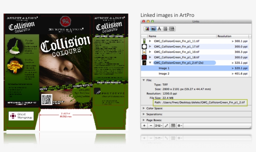Open the relink images dropdown button
This screenshot has height=152, width=256.
click(159, 125)
